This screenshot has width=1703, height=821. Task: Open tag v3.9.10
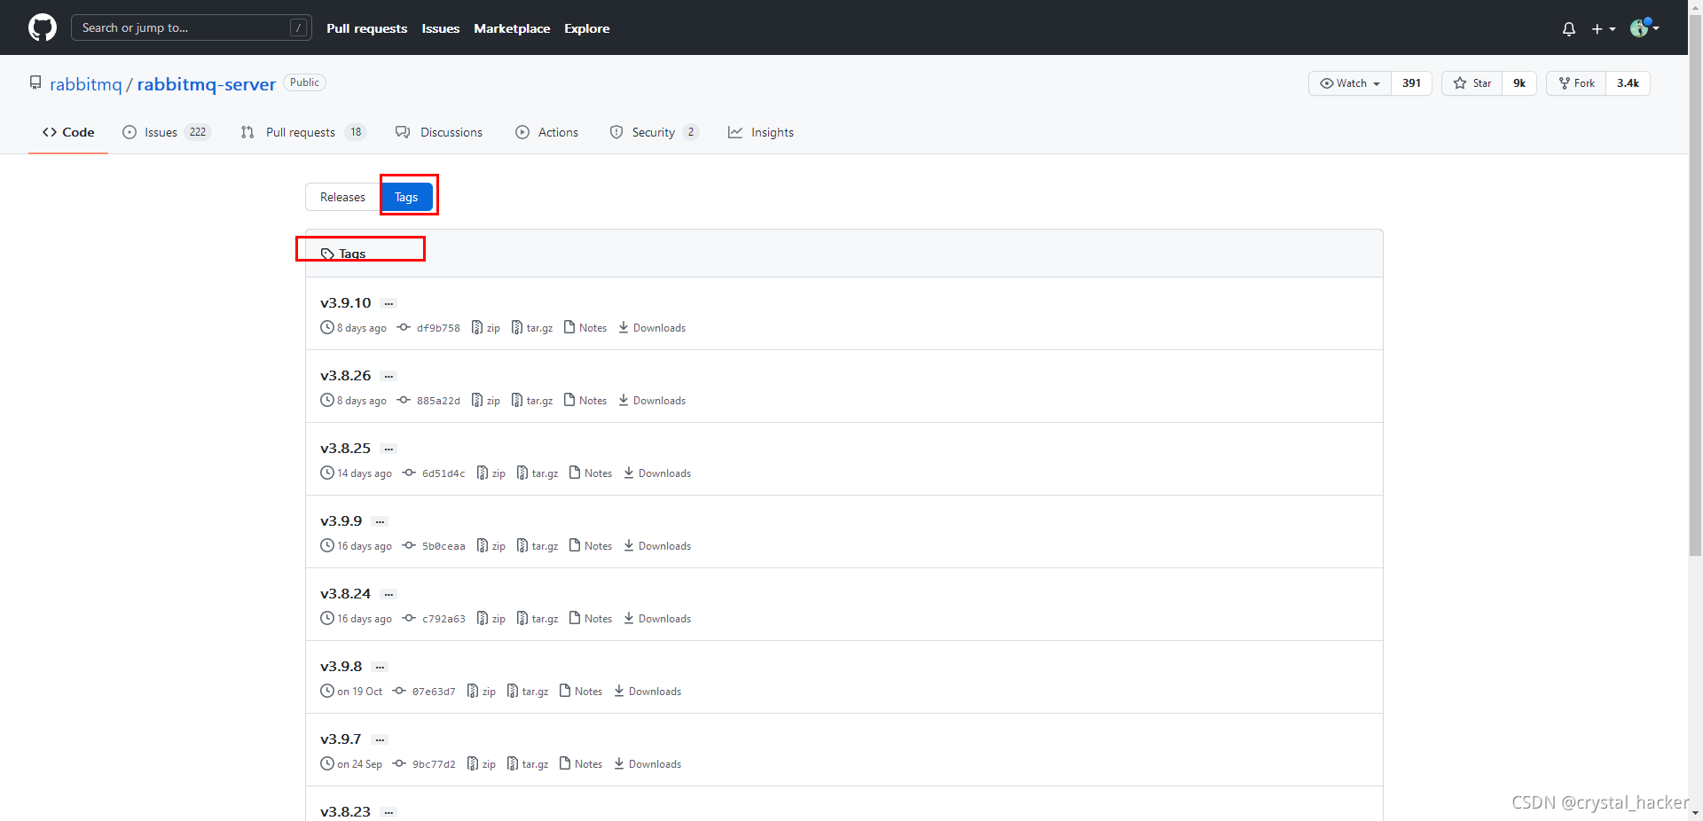point(346,303)
